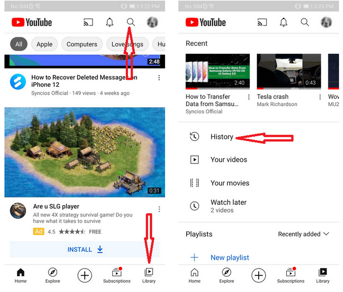
Task: Select the Apple filter chip
Action: tap(45, 44)
